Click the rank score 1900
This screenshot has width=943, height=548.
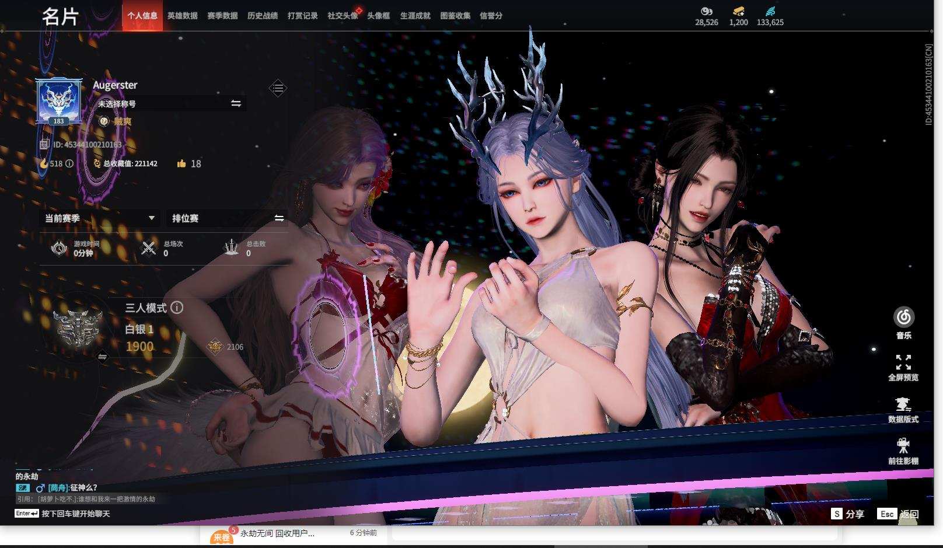[139, 347]
